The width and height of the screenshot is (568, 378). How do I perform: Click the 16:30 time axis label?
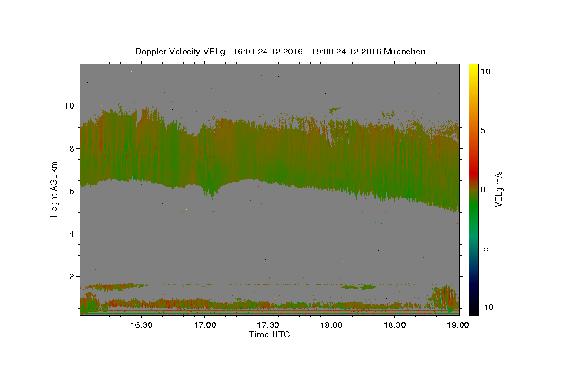point(141,325)
